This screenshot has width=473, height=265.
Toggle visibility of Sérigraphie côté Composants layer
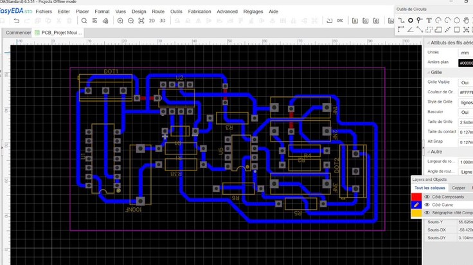click(427, 213)
